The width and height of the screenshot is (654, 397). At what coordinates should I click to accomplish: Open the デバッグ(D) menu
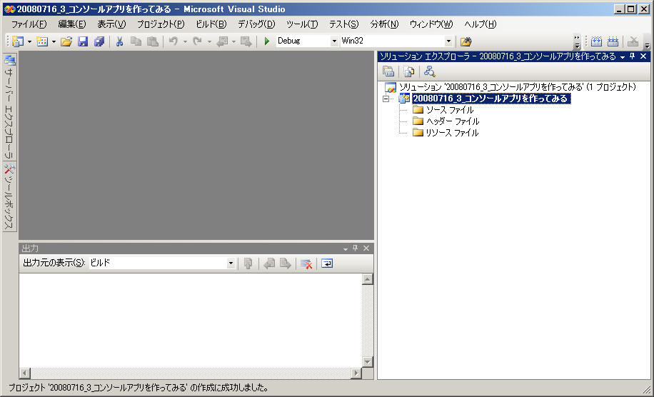click(256, 24)
